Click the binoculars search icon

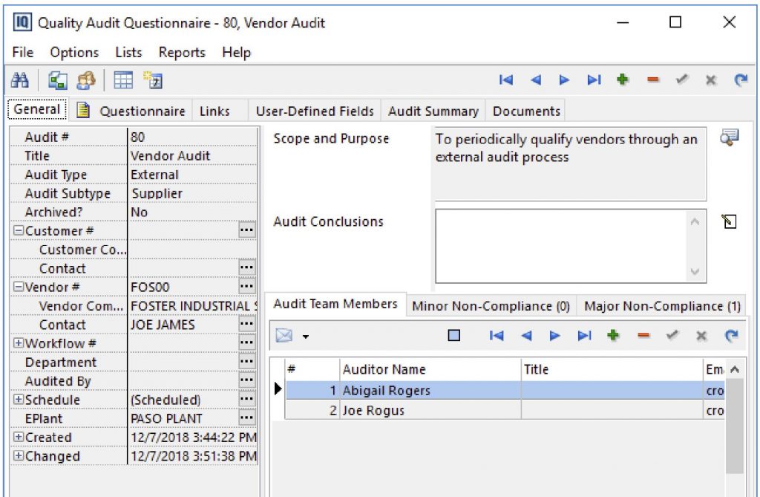click(20, 80)
